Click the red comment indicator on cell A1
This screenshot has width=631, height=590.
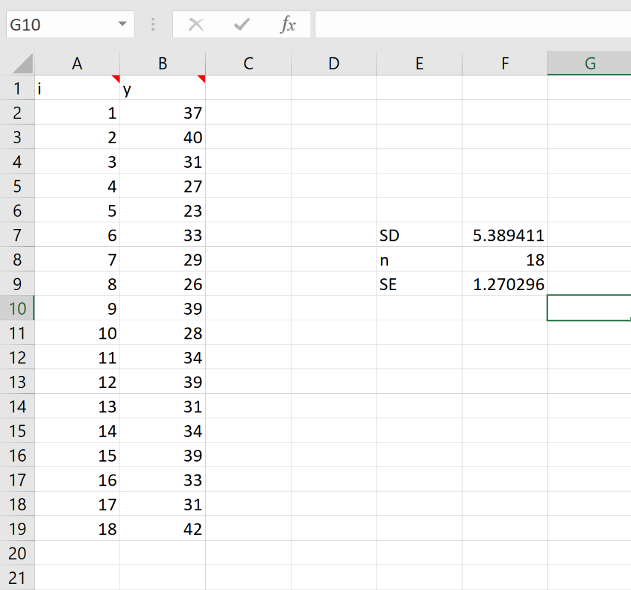tap(116, 79)
